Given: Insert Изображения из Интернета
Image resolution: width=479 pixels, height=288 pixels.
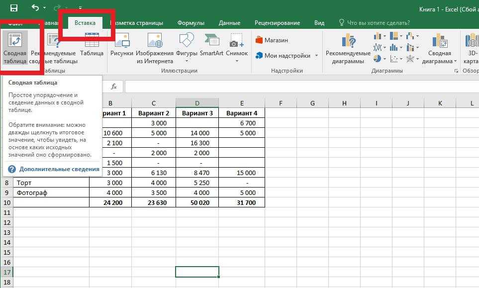Looking at the screenshot, I should click(155, 48).
